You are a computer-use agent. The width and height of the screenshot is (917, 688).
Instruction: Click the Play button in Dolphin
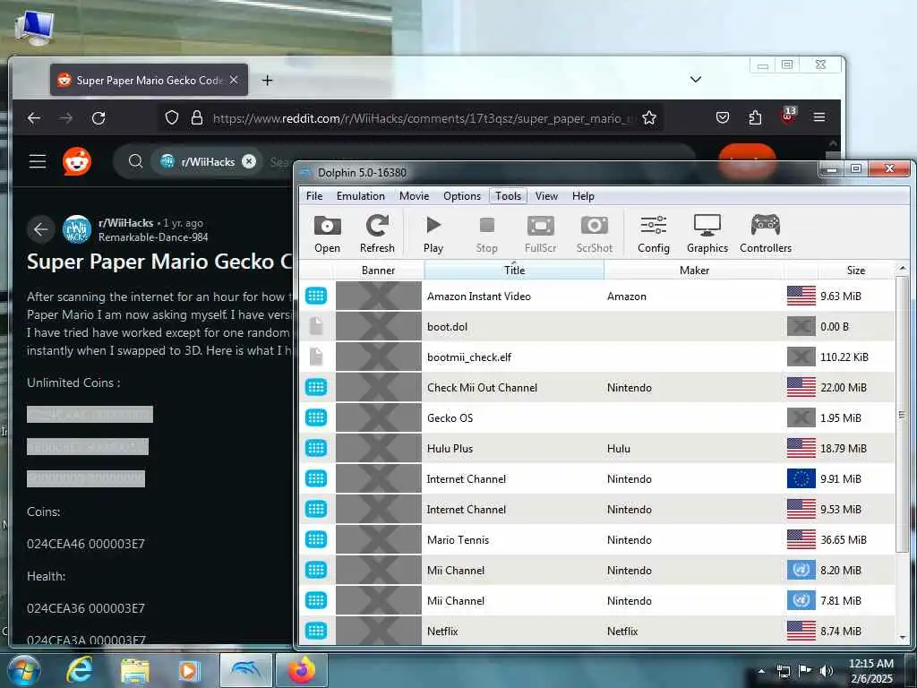pos(433,233)
